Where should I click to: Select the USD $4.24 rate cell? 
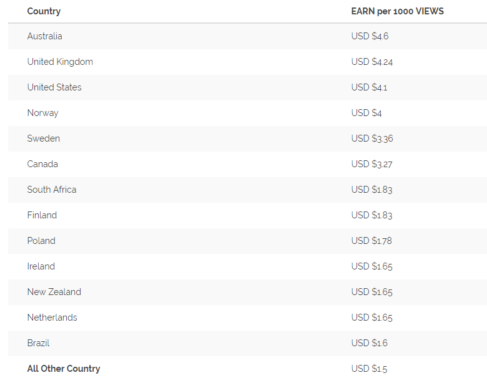coord(371,62)
